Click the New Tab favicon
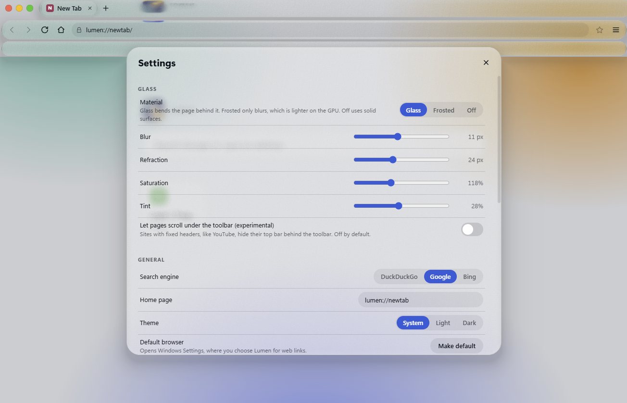 (x=50, y=8)
